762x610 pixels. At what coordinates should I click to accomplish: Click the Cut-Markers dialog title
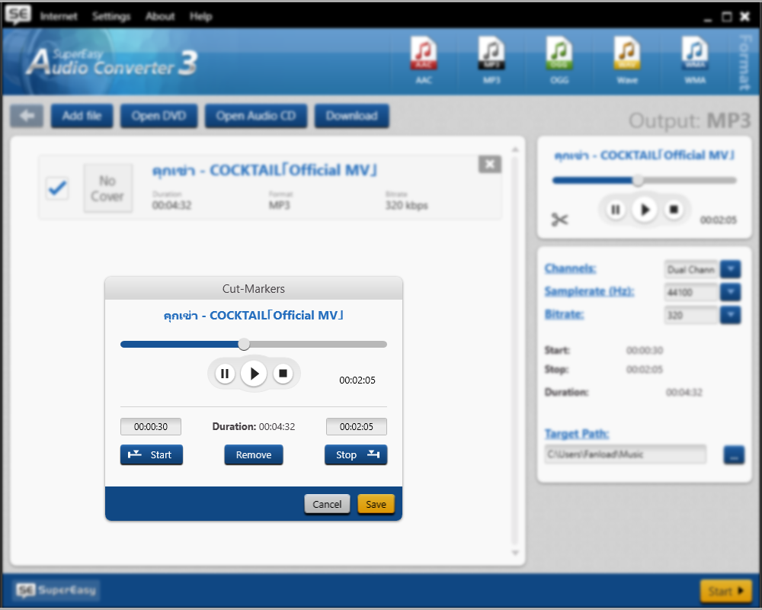(254, 289)
